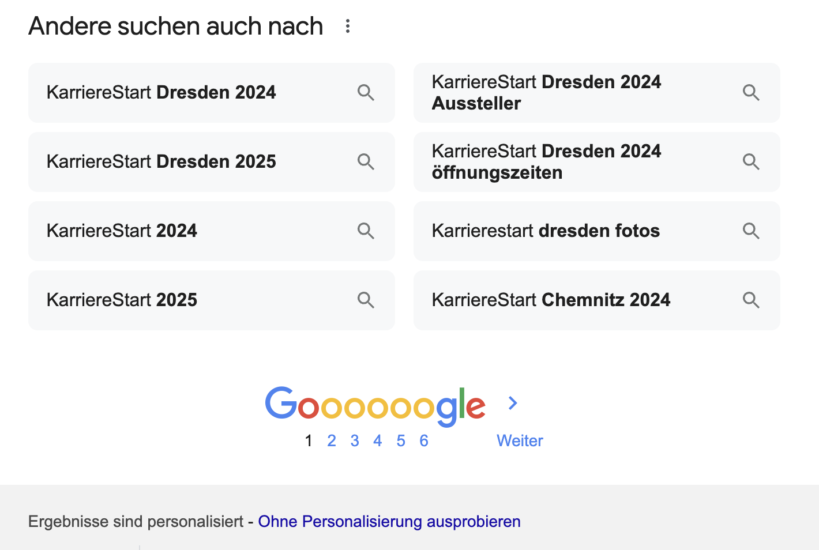Jump to results page 4

[x=378, y=440]
